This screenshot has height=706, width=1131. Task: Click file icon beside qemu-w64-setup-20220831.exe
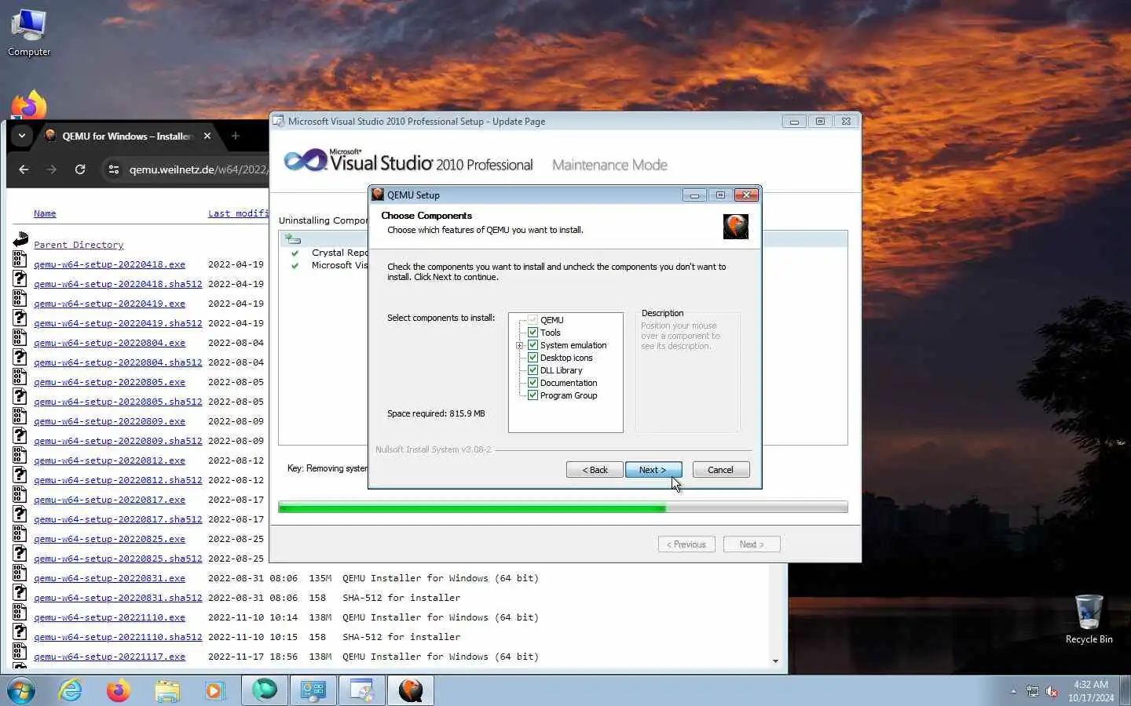[20, 573]
